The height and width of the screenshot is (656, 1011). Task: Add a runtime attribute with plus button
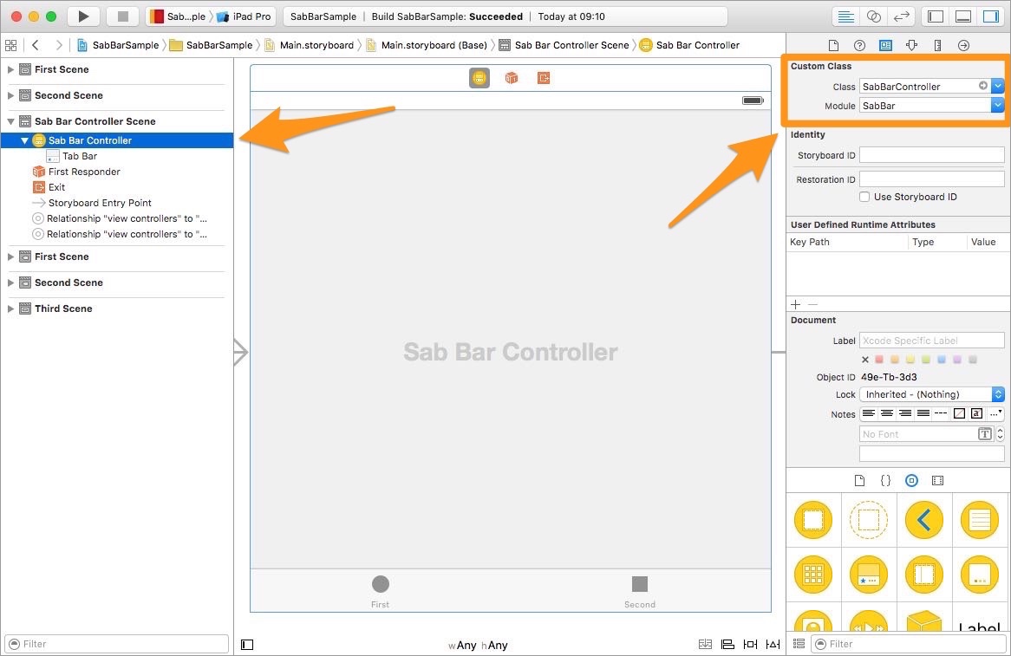tap(796, 304)
